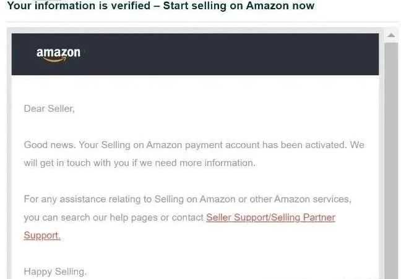Click the "Happy Selling." closing line

click(55, 272)
